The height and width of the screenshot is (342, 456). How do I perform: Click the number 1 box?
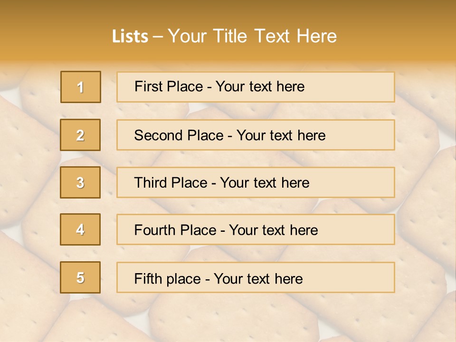pos(81,87)
